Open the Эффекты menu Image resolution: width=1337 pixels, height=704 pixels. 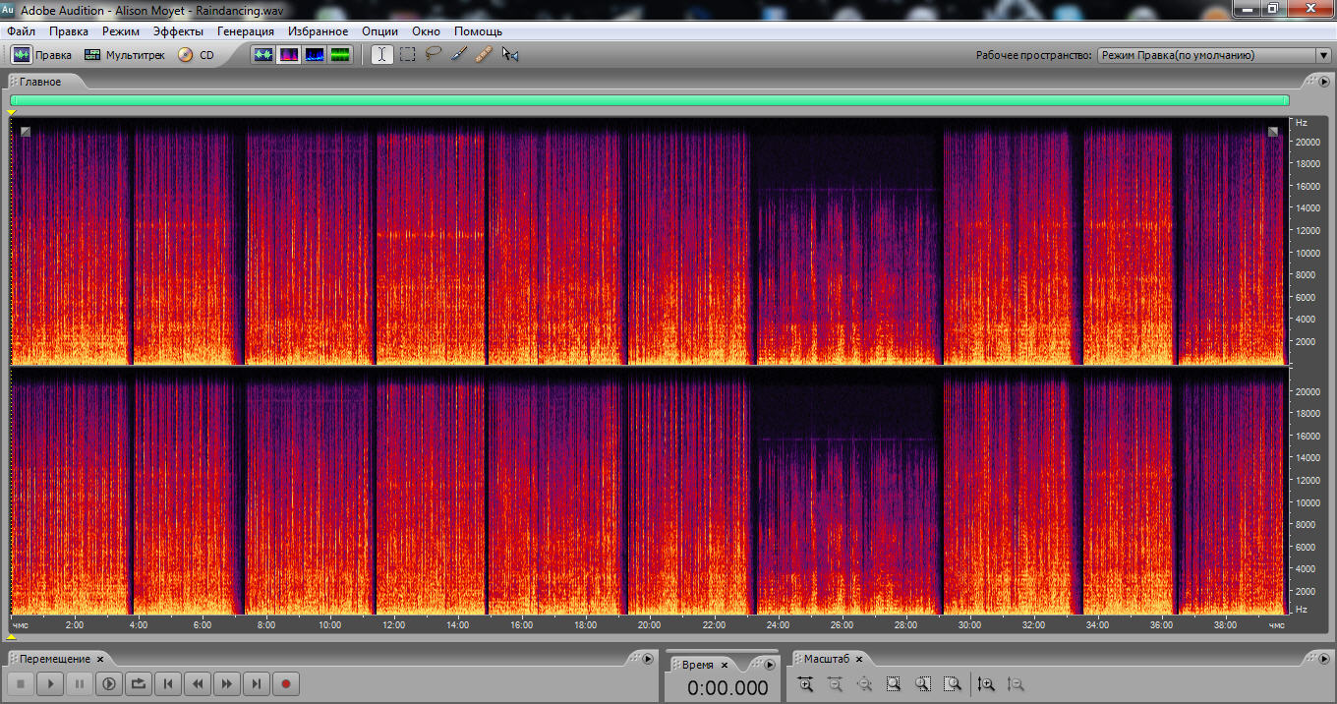(x=178, y=31)
